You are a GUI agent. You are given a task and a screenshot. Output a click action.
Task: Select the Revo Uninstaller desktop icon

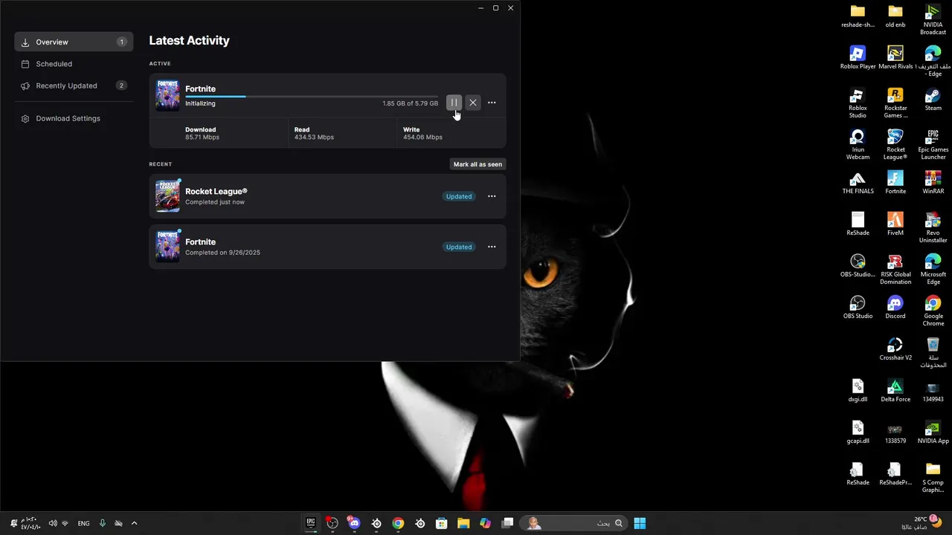(x=933, y=228)
